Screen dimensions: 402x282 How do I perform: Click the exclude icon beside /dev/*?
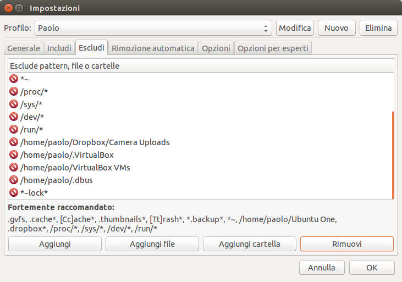(14, 117)
